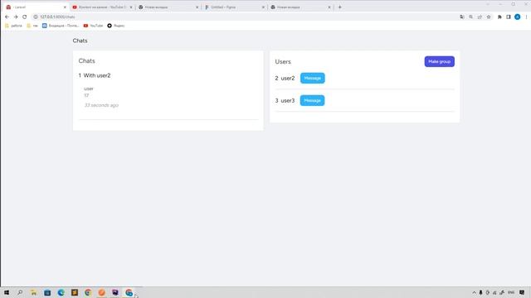Open File Explorer from the taskbar
The image size is (531, 298).
(x=33, y=292)
